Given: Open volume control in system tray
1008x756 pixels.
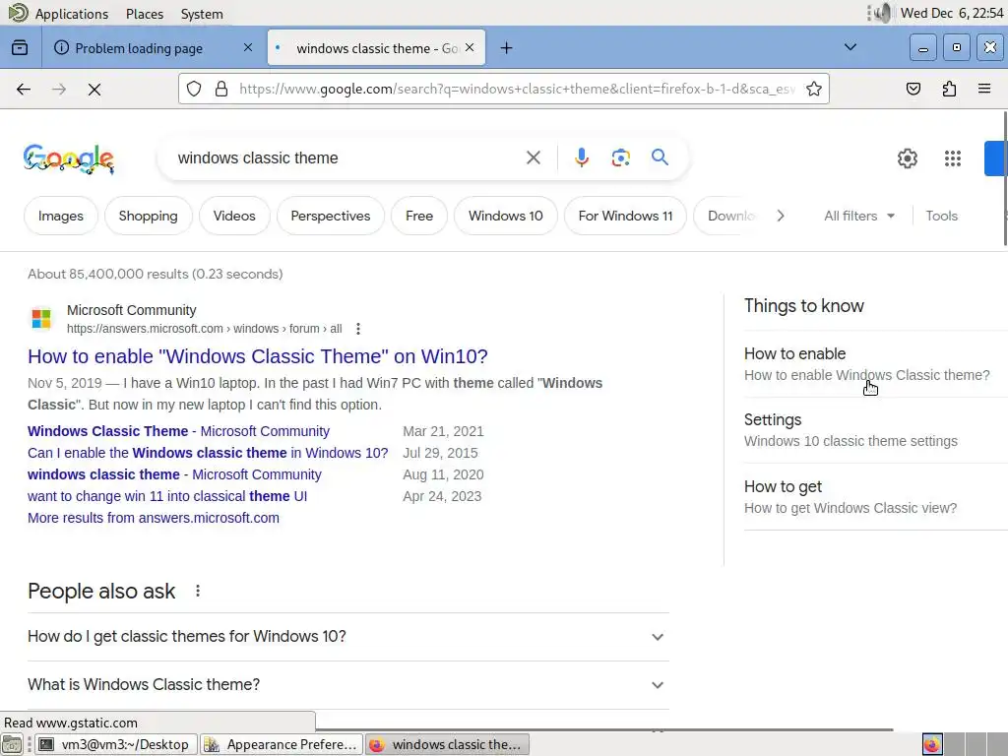Looking at the screenshot, I should click(882, 13).
